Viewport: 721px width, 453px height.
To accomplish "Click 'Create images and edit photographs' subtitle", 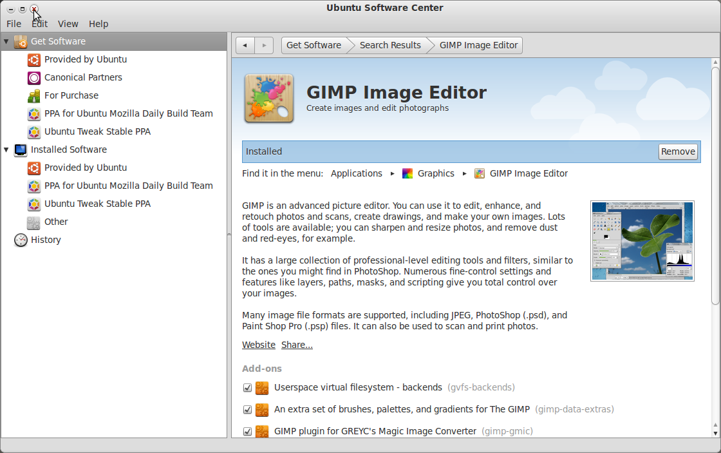I will pos(377,108).
